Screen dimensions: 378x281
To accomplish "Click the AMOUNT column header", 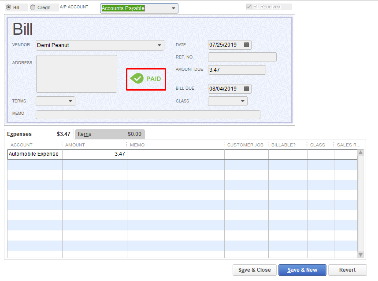I will tap(75, 145).
